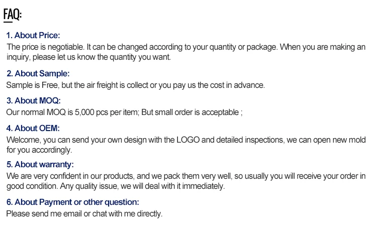Click 'small order is acceptable' text
The width and height of the screenshot is (377, 226).
(x=198, y=112)
